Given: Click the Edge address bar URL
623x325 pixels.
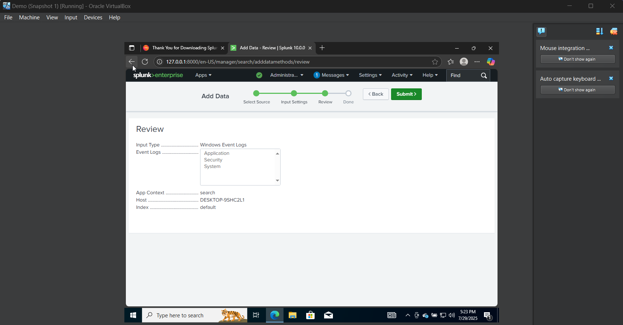Looking at the screenshot, I should click(238, 62).
